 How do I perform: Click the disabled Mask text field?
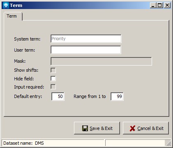click(x=101, y=61)
